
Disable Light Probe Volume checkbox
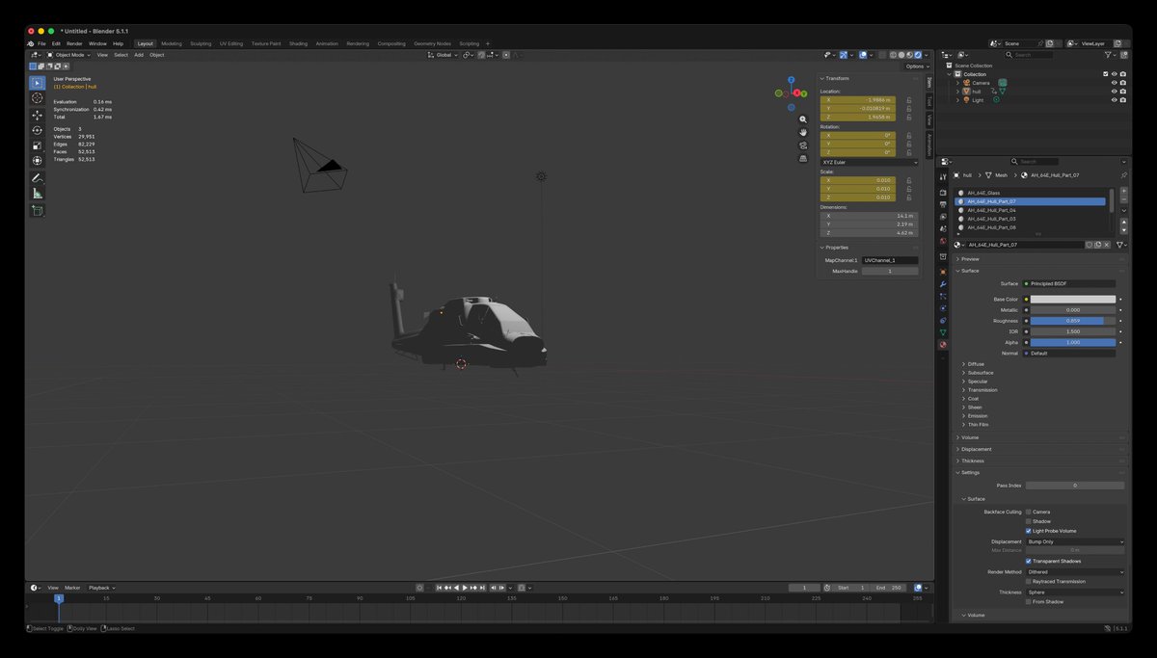point(1029,531)
